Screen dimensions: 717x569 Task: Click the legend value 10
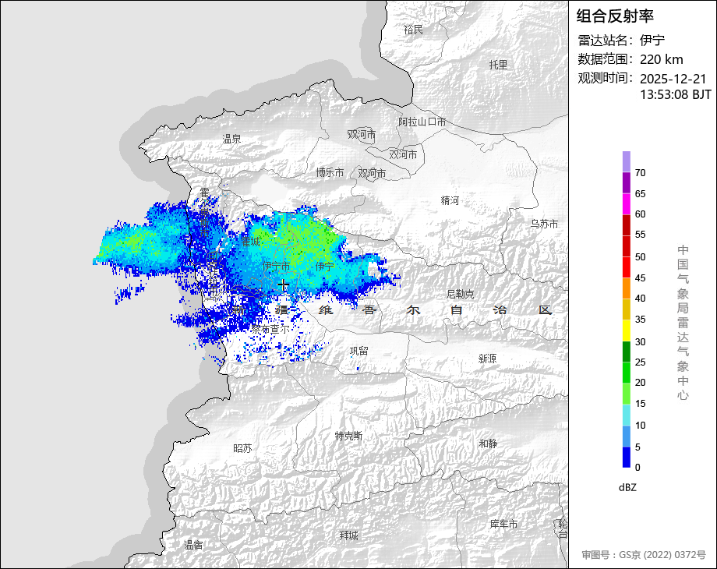click(640, 426)
